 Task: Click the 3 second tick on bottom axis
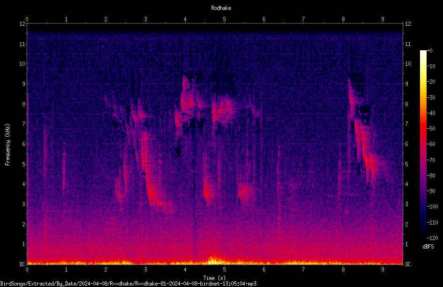click(x=145, y=270)
